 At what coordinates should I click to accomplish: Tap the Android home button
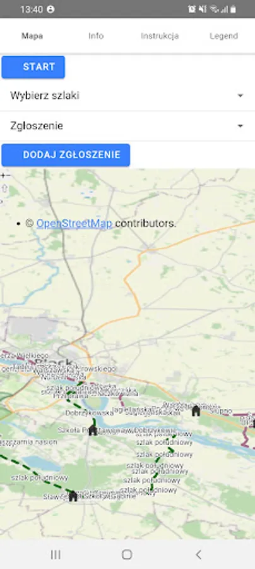127,554
